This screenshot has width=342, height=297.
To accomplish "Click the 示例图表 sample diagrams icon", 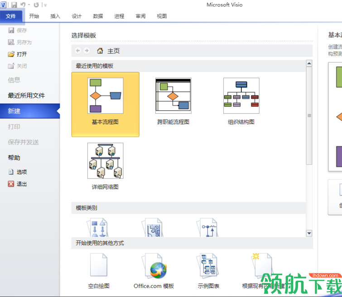I will coord(208,265).
